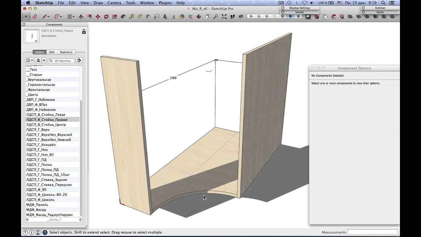Select the МДФ_Фасад component in list

52,210
